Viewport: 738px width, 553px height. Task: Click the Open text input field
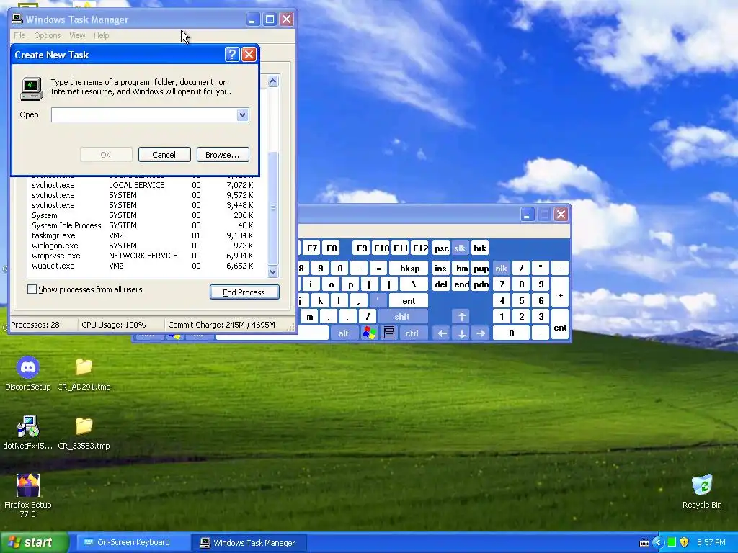pos(144,114)
